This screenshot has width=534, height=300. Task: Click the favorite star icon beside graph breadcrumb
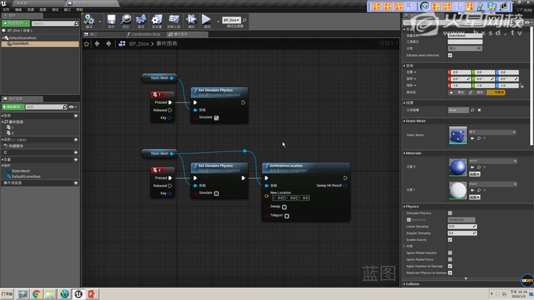87,43
